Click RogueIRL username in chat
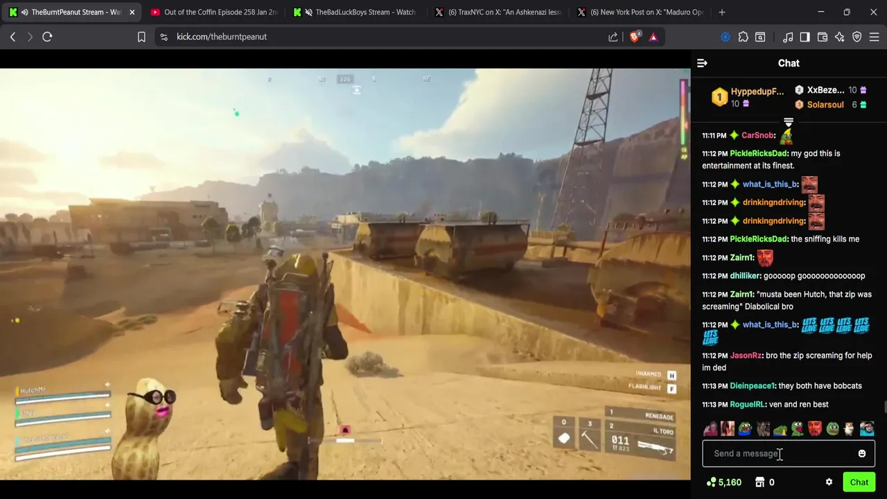 [747, 404]
